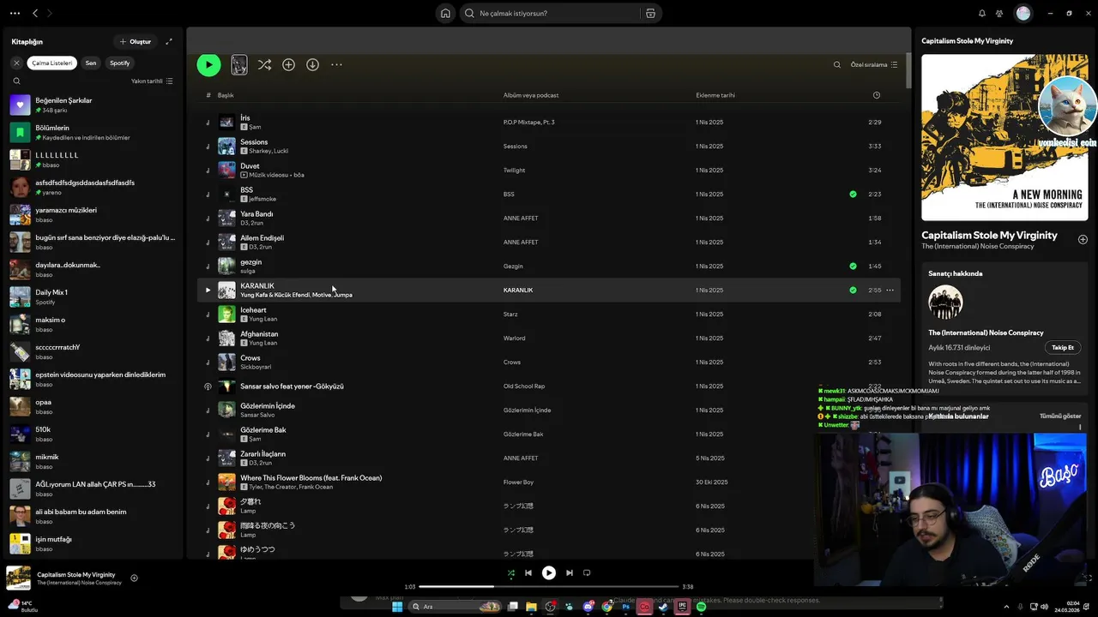Search within the playlist
This screenshot has height=617, width=1098.
[x=837, y=64]
